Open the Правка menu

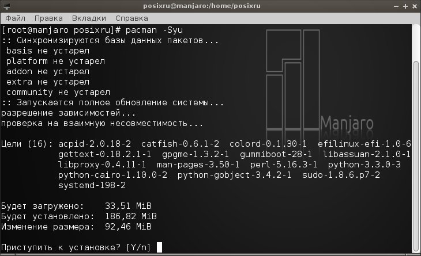pyautogui.click(x=48, y=18)
